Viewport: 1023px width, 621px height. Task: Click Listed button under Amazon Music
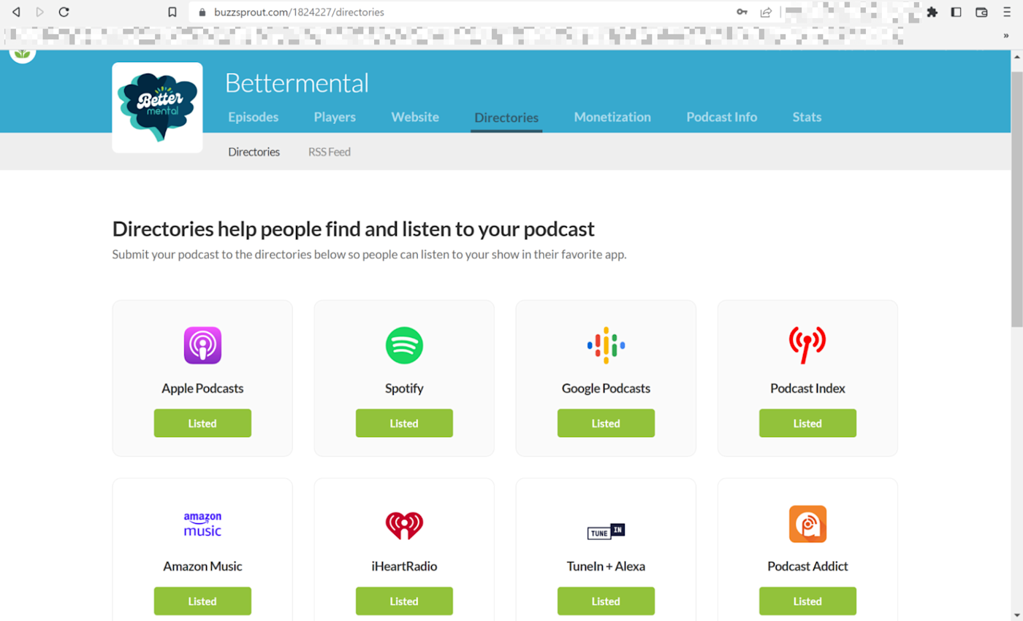202,601
